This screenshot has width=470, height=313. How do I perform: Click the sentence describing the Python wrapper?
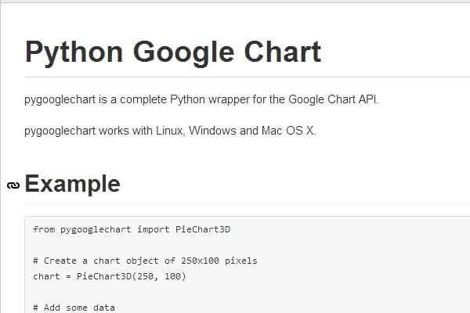[x=201, y=99]
